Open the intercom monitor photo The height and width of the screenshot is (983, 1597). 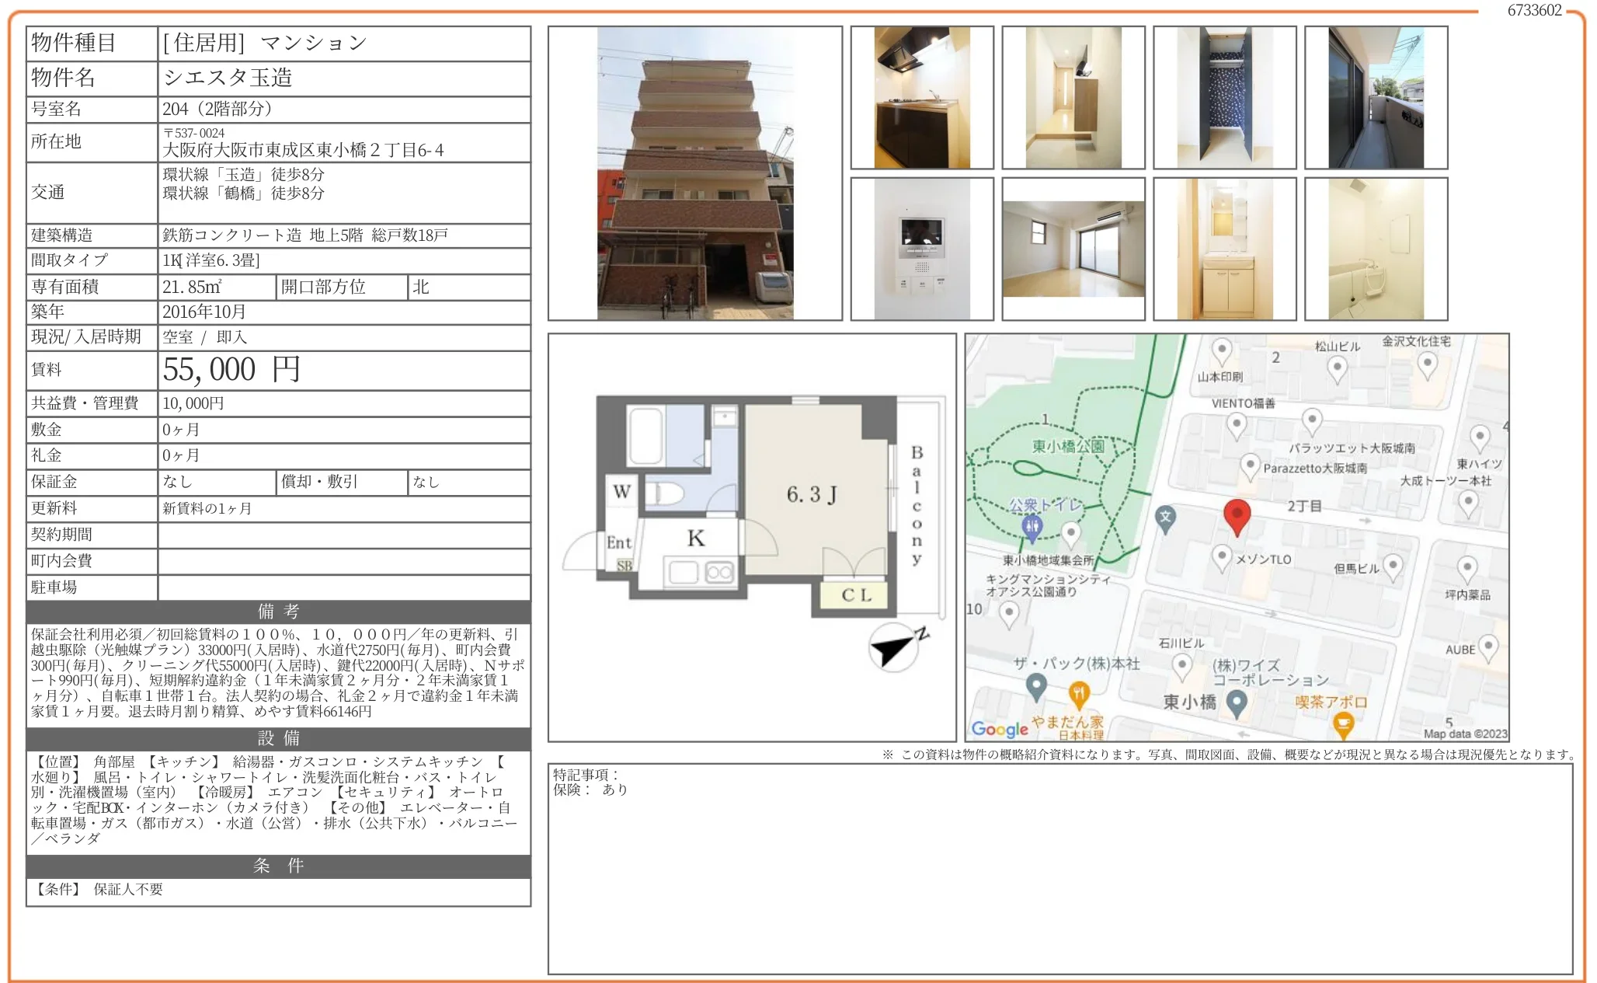(x=922, y=249)
